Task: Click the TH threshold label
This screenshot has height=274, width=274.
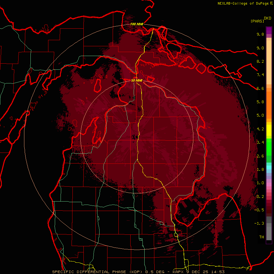Action: [262, 237]
